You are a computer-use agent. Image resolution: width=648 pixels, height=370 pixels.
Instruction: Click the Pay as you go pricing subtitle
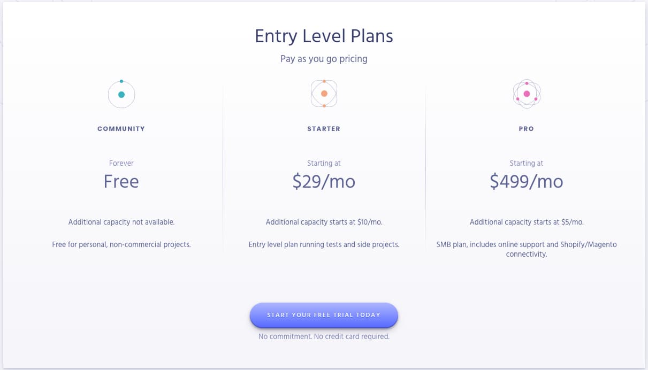pyautogui.click(x=324, y=59)
